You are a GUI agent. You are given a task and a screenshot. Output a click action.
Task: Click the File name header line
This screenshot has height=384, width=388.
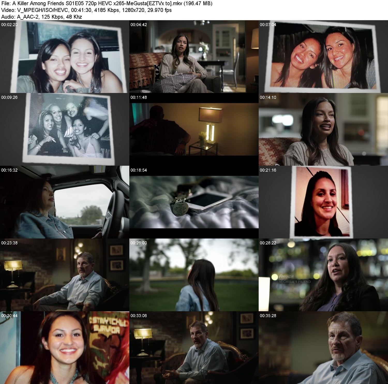coord(107,3)
